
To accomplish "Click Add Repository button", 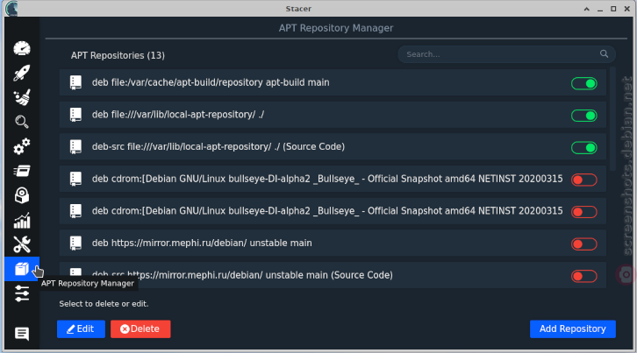I will click(573, 329).
